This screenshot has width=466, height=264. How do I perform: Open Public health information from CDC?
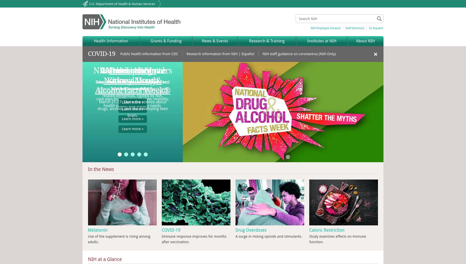pos(149,54)
